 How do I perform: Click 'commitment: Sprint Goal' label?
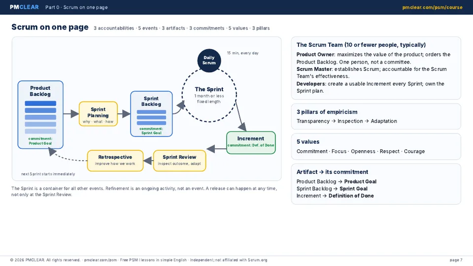click(x=151, y=131)
